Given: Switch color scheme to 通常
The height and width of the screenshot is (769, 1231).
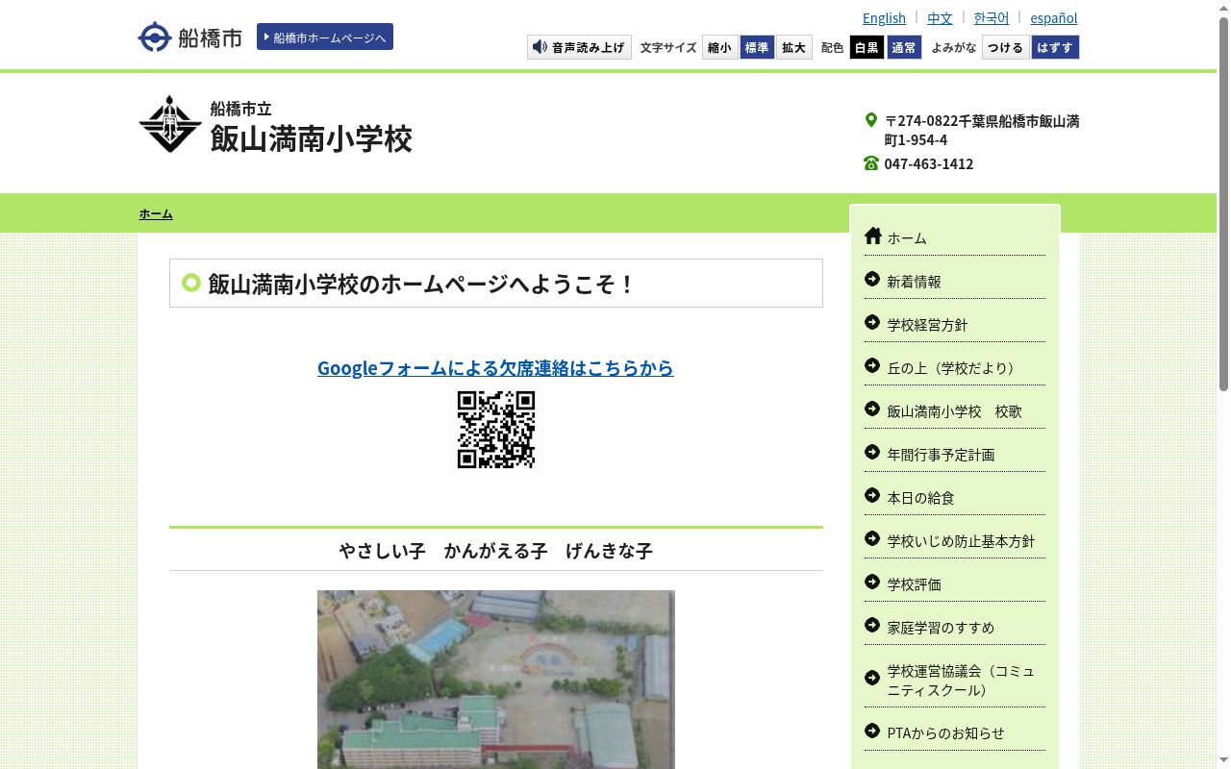Looking at the screenshot, I should pyautogui.click(x=904, y=47).
